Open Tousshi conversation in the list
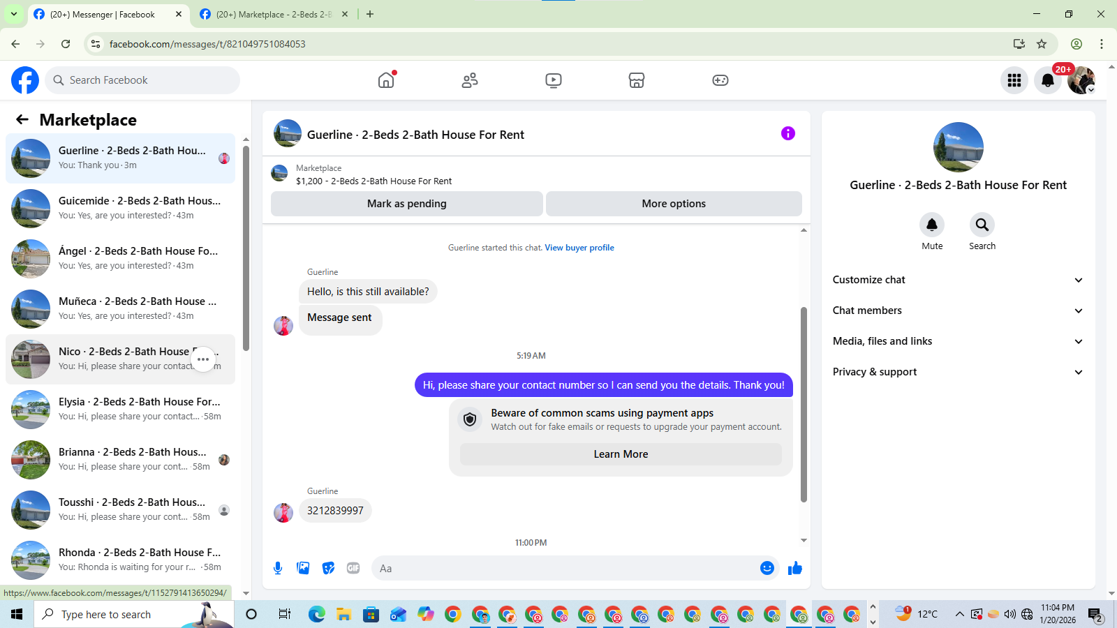The height and width of the screenshot is (628, 1117). (x=120, y=510)
